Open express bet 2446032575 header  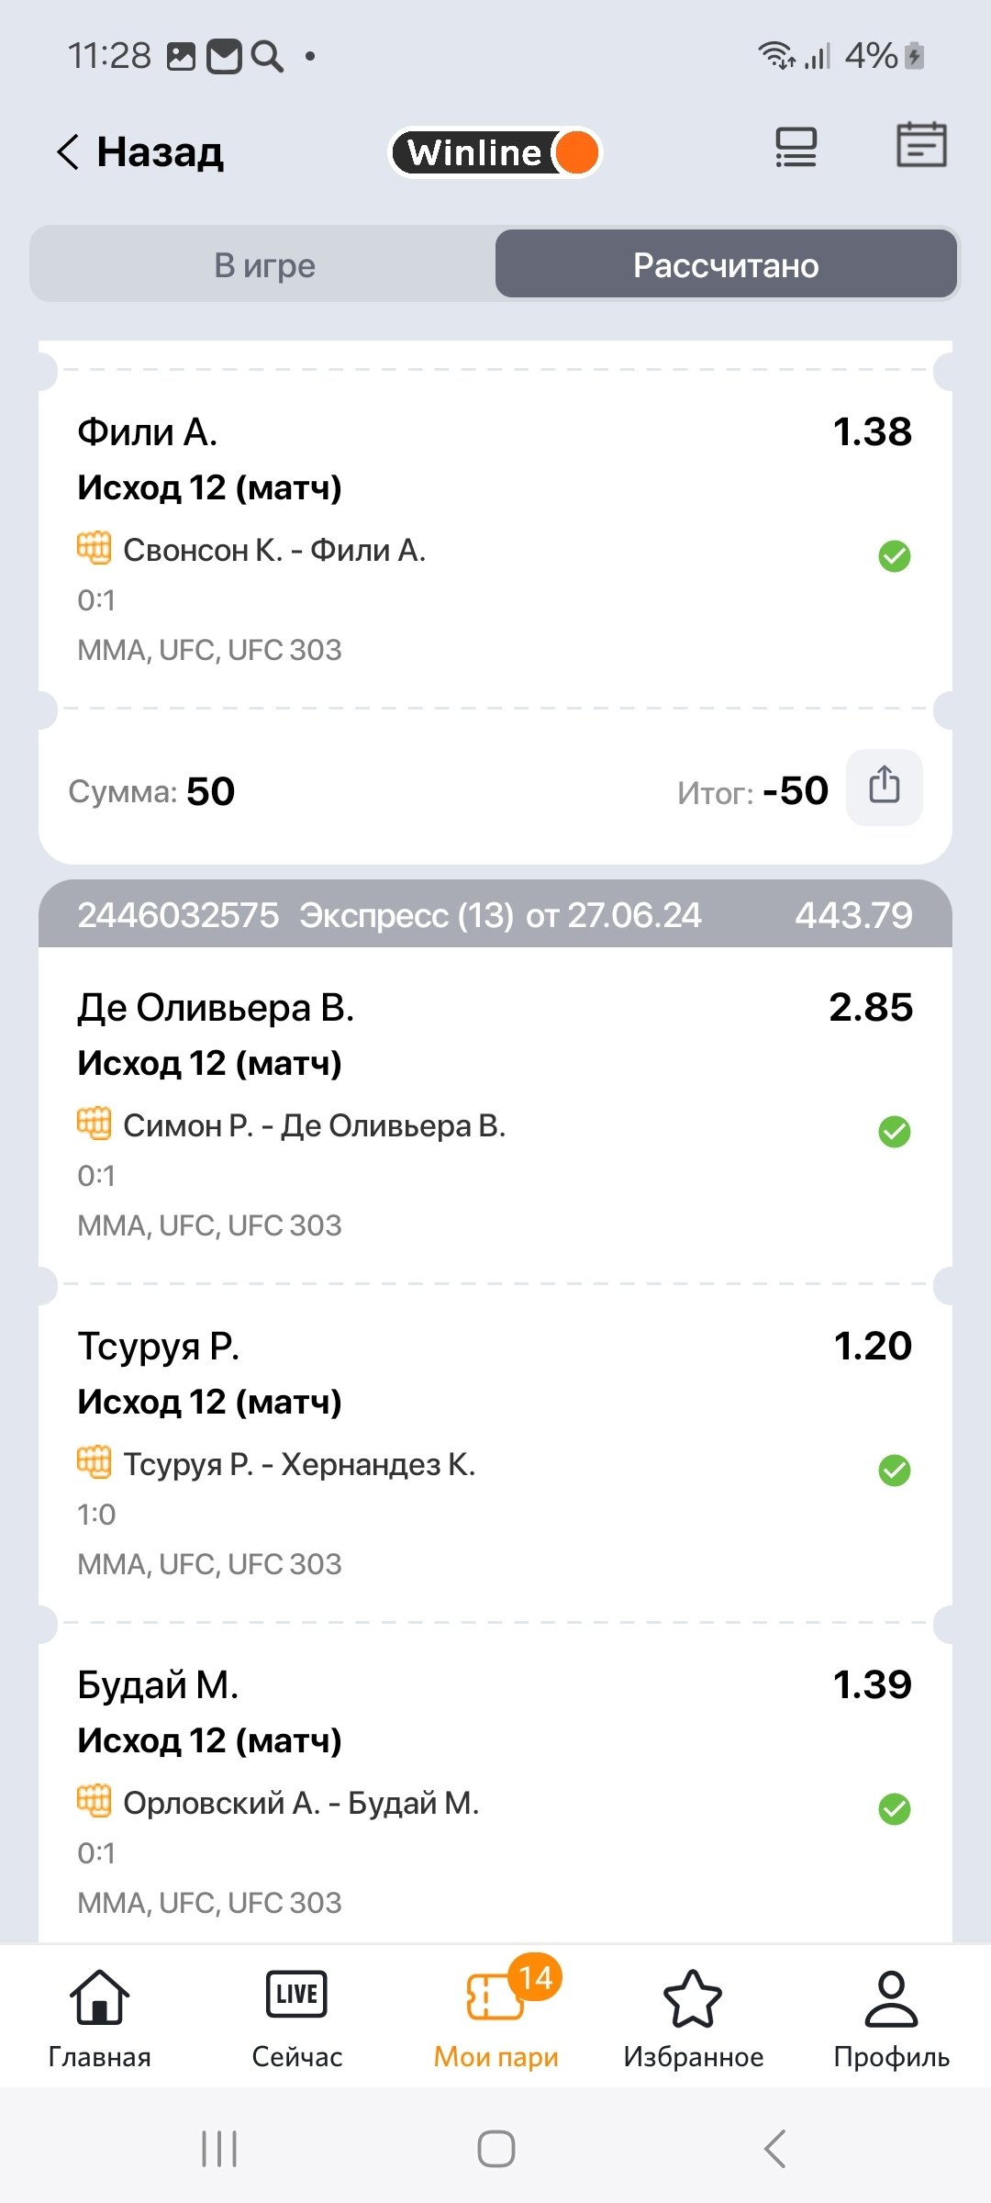[495, 915]
